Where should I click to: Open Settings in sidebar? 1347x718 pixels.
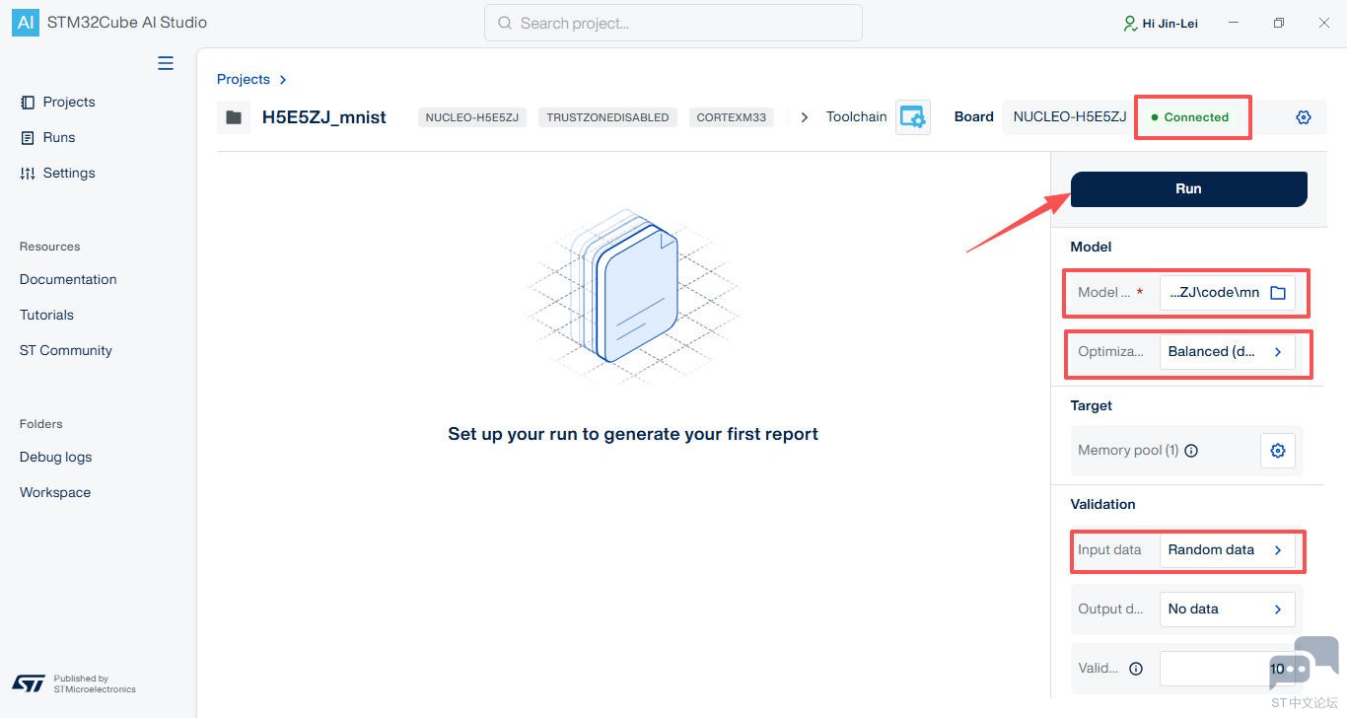click(58, 173)
